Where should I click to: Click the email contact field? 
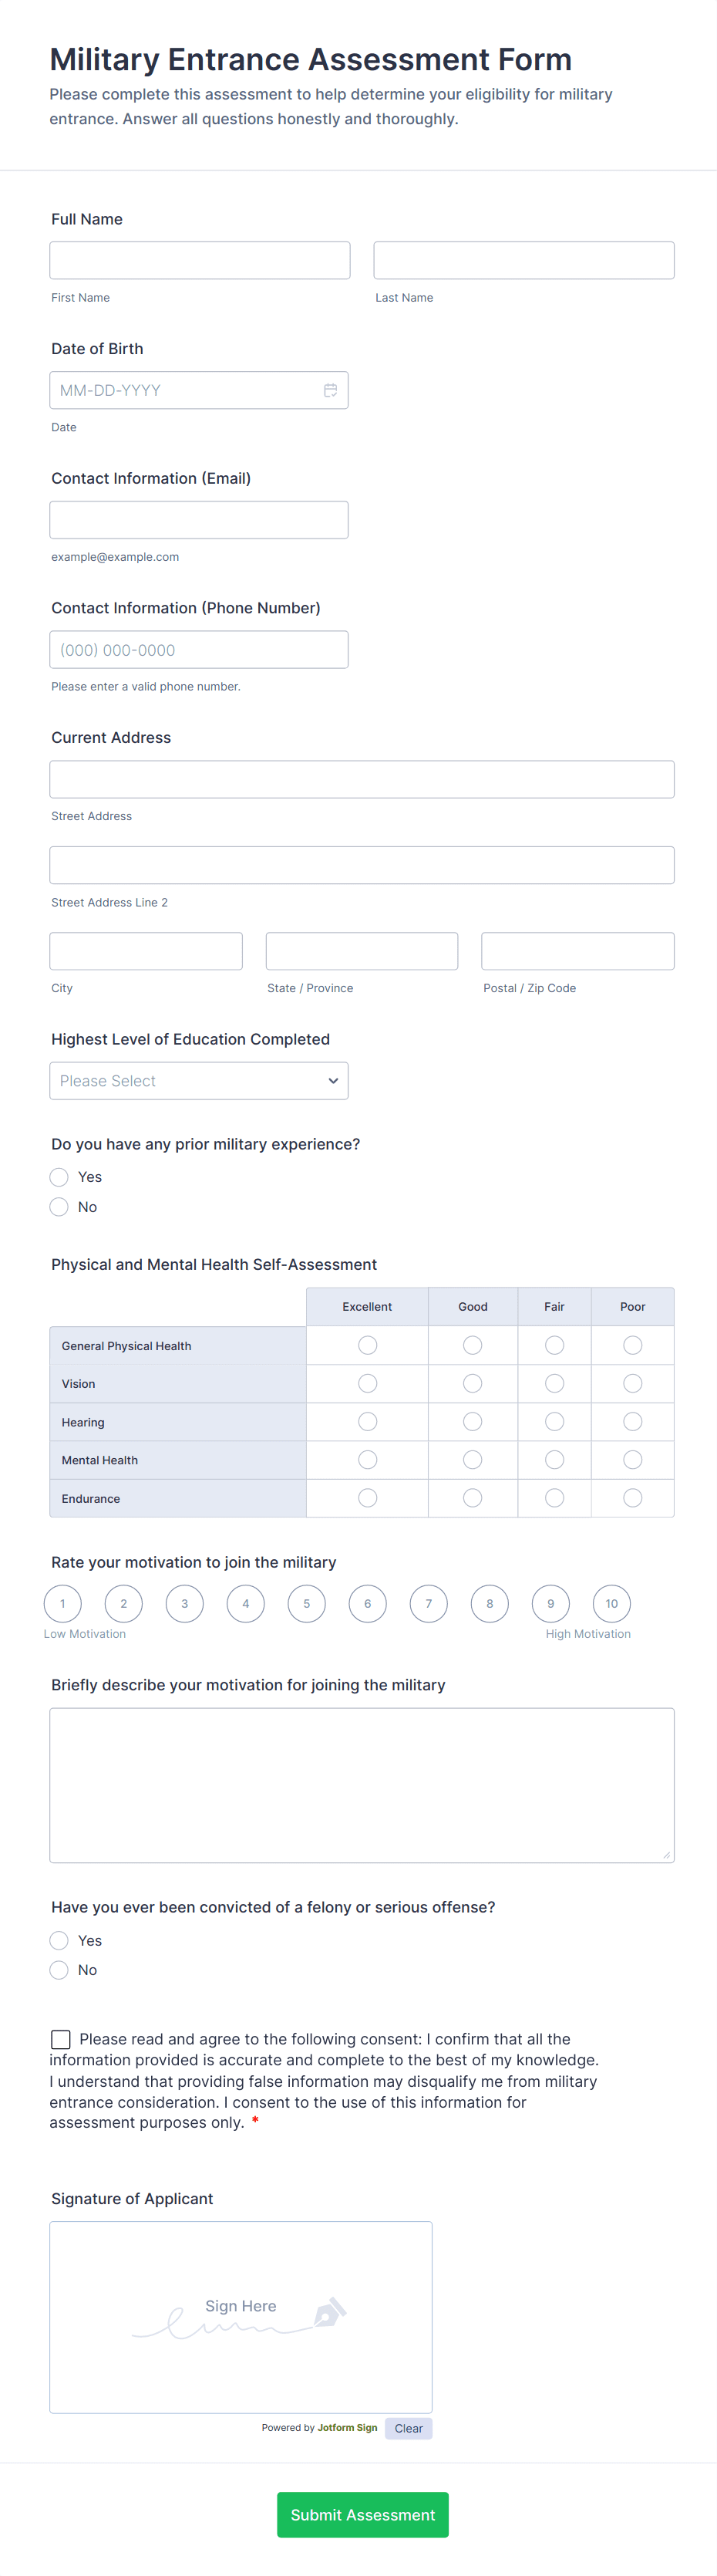pyautogui.click(x=198, y=519)
